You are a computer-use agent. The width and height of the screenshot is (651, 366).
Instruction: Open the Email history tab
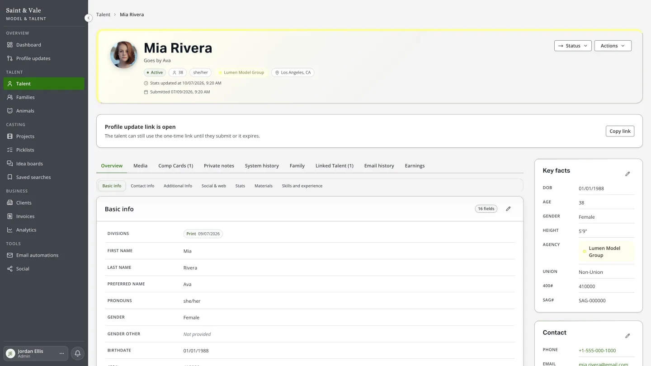tap(379, 166)
